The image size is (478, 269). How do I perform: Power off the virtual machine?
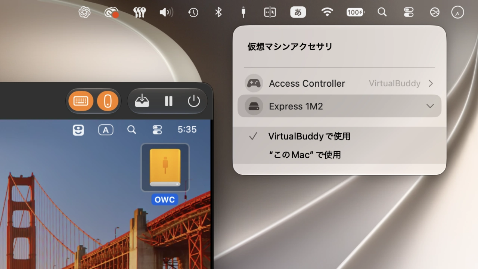pos(194,101)
